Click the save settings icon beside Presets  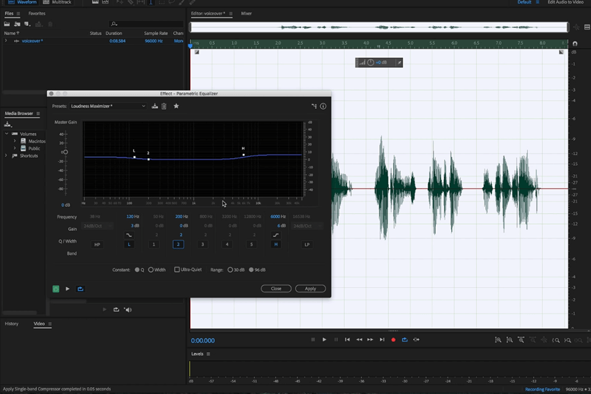(x=155, y=106)
